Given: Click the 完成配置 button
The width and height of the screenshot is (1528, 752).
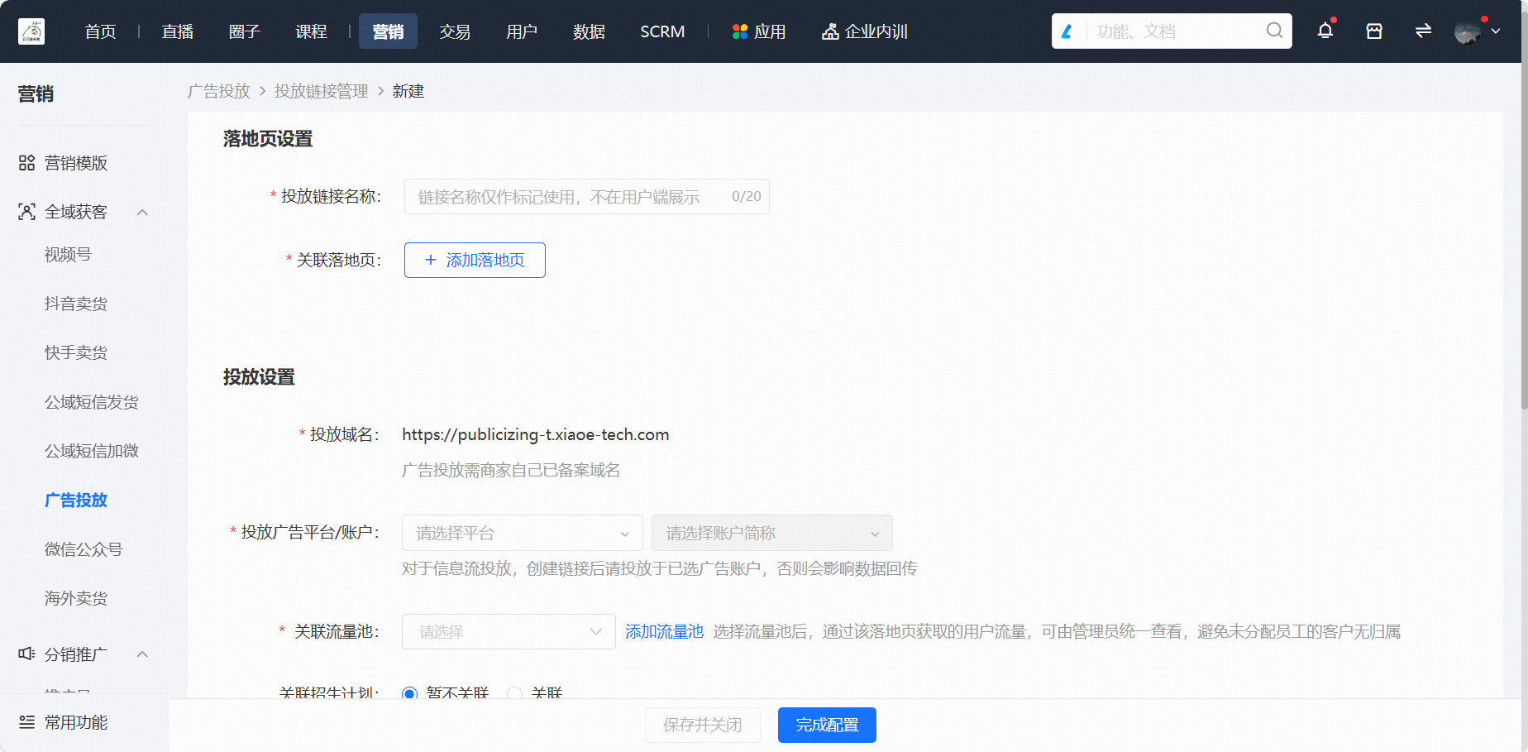Looking at the screenshot, I should click(x=827, y=725).
